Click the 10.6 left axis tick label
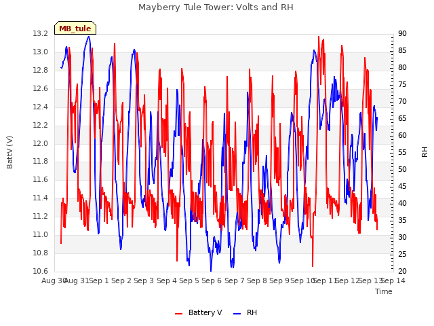The image size is (434, 326). click(x=40, y=271)
